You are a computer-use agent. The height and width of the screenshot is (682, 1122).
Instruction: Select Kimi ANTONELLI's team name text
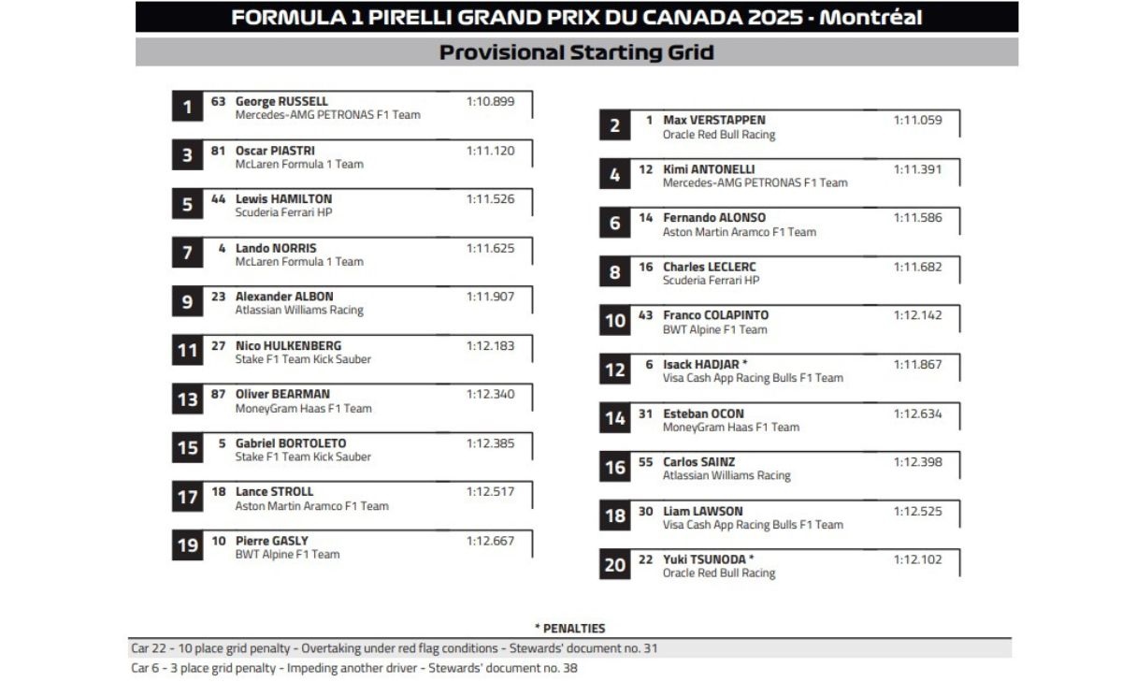pyautogui.click(x=755, y=183)
